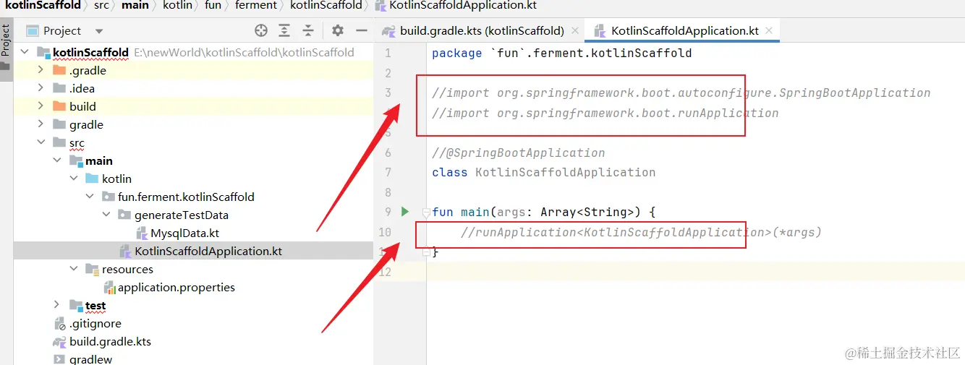965x365 pixels.
Task: Select MysqlData.kt in project tree
Action: 184,233
